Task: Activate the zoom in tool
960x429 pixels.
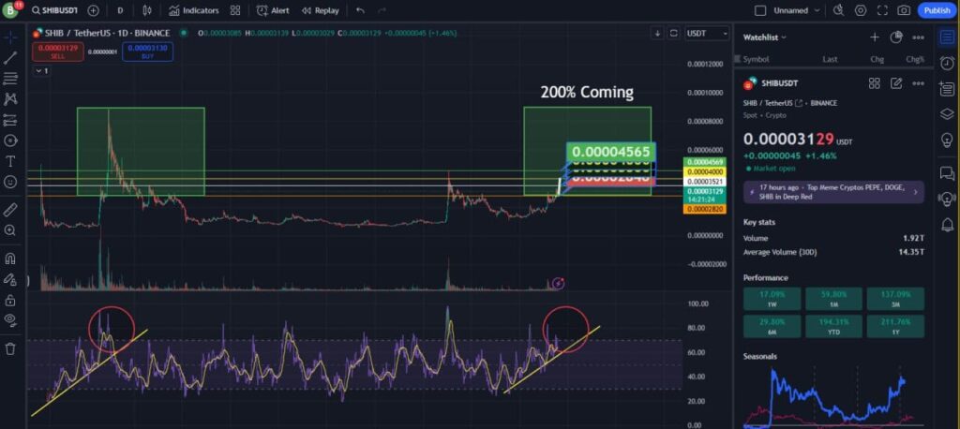Action: [x=10, y=230]
